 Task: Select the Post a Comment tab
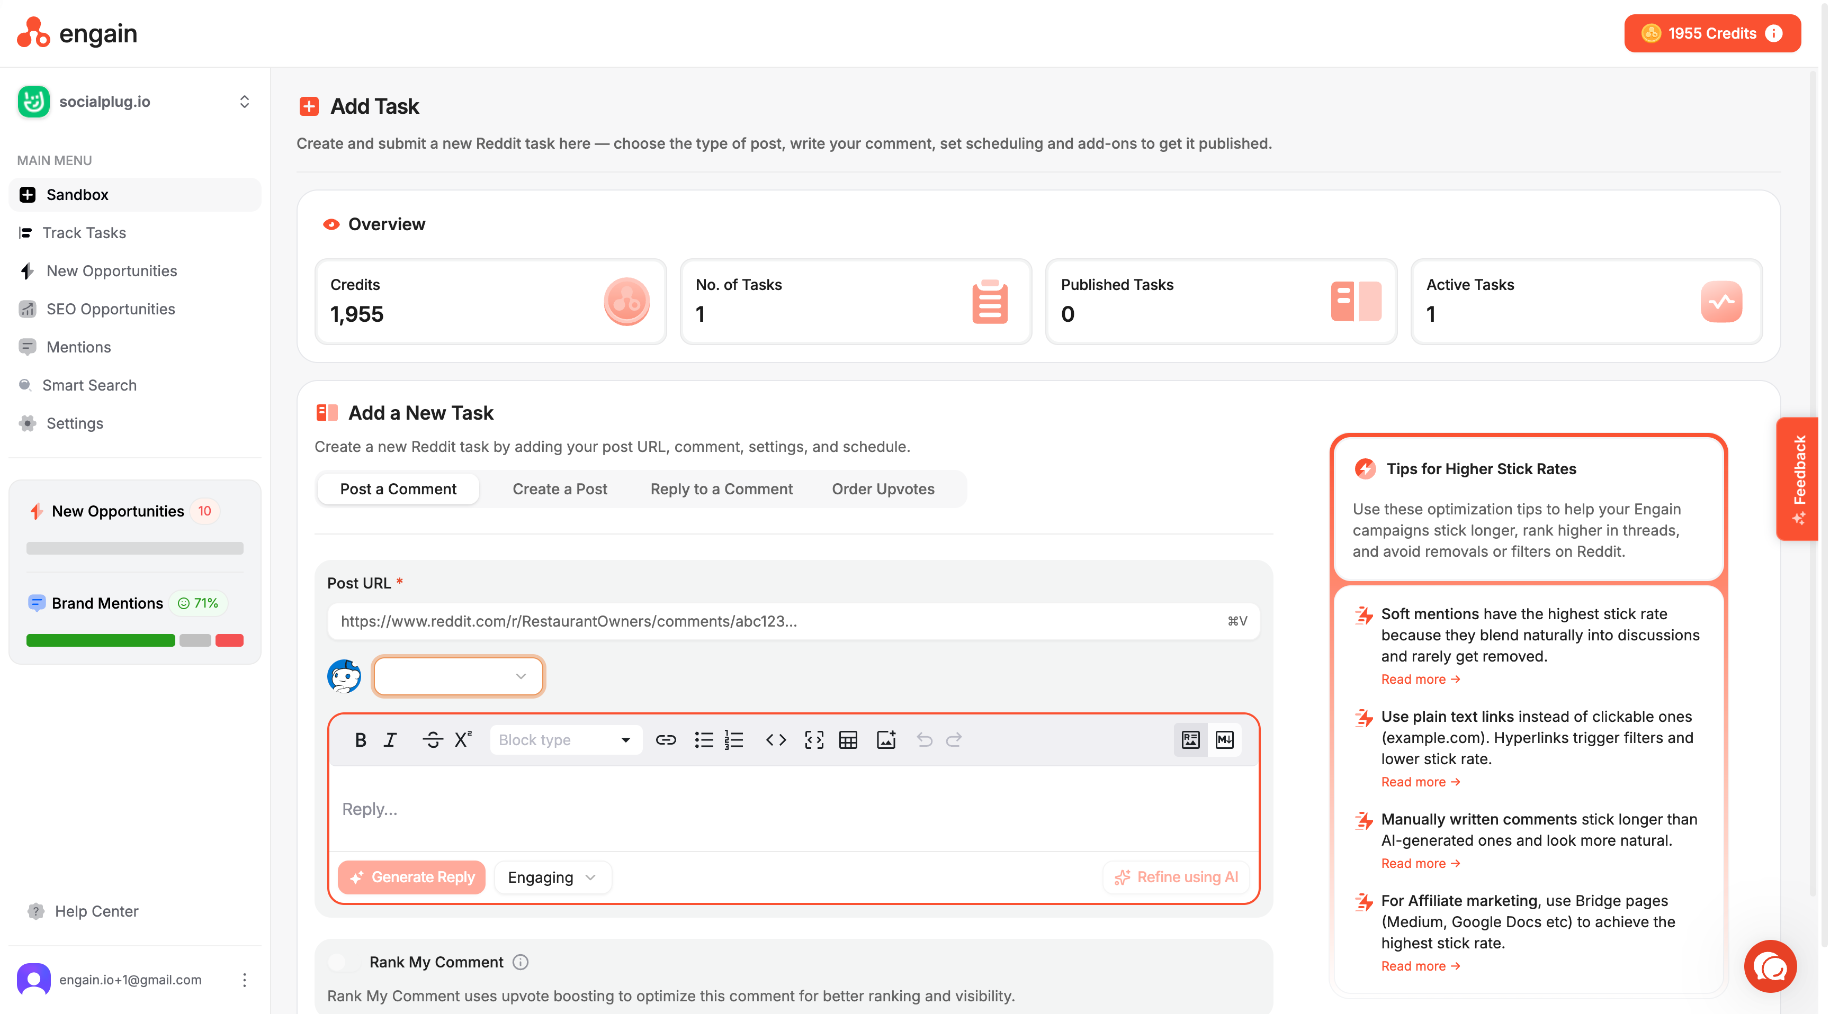coord(398,489)
